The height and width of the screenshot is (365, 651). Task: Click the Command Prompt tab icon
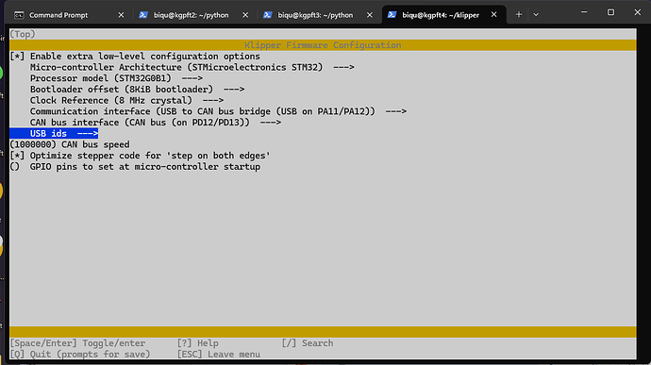(19, 15)
